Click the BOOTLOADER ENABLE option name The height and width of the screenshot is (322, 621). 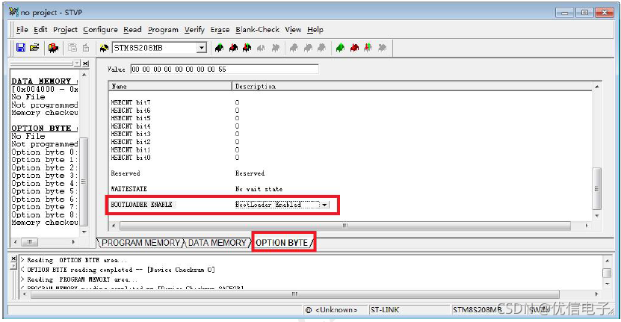click(141, 205)
